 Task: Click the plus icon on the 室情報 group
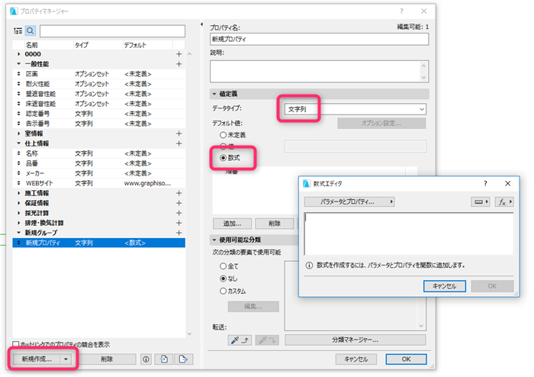pyautogui.click(x=179, y=134)
